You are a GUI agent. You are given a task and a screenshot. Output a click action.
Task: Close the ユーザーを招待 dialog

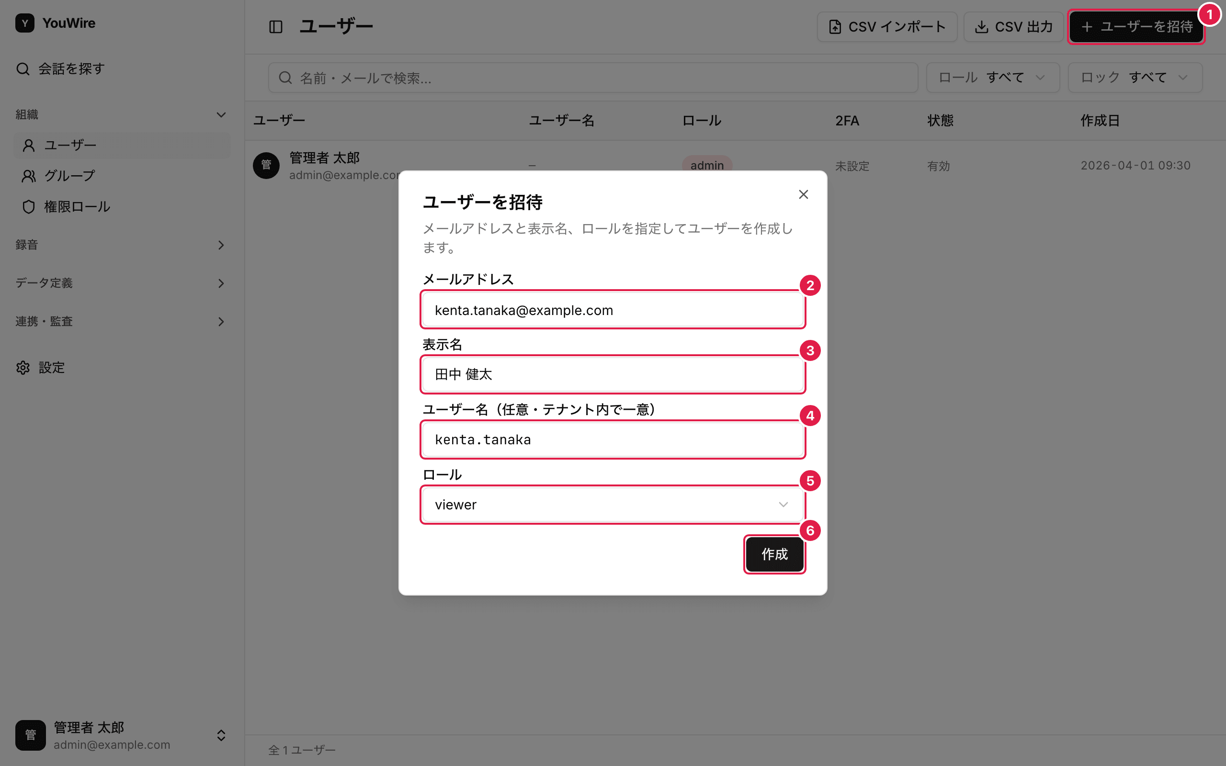(804, 194)
